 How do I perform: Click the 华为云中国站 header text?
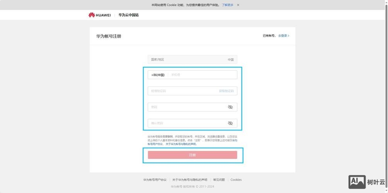pos(128,15)
